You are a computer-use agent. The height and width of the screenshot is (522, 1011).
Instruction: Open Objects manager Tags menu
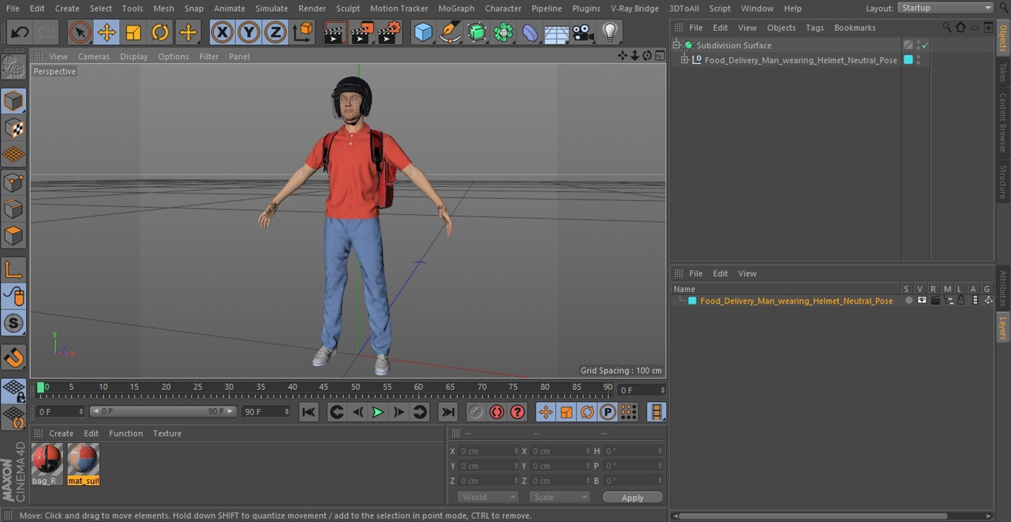click(814, 27)
